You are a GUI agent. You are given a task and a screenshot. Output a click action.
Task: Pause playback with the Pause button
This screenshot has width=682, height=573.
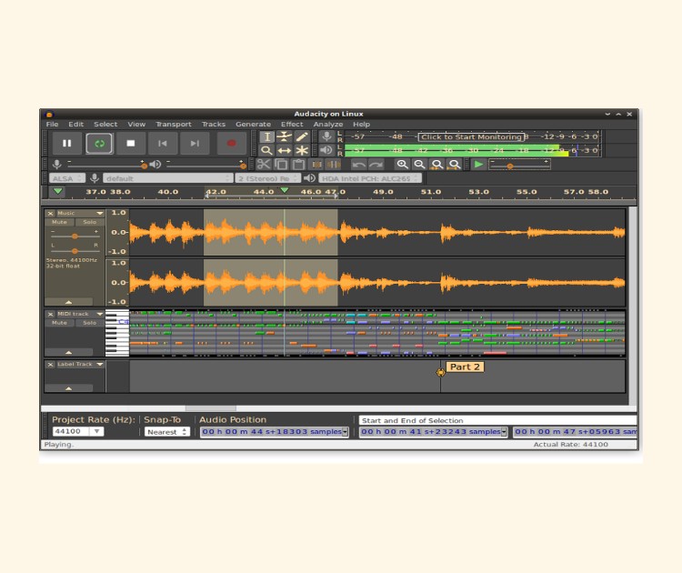click(67, 143)
